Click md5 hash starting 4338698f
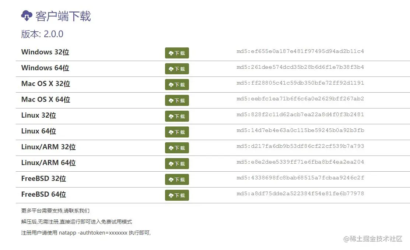Screen dimensions: 410x250 coord(300,178)
